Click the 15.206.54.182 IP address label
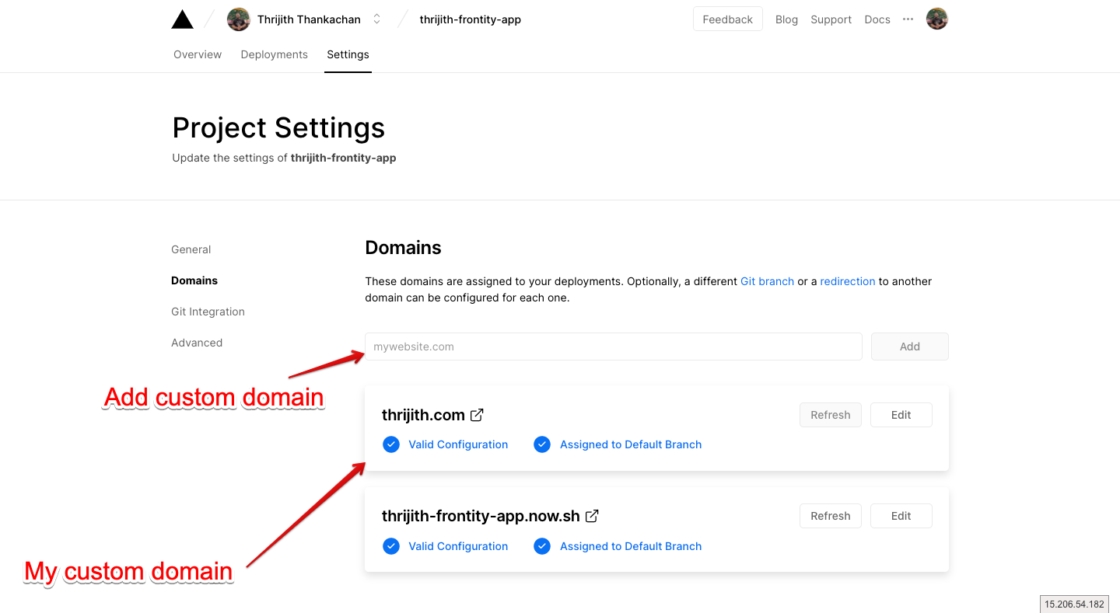This screenshot has width=1120, height=613. (1074, 604)
